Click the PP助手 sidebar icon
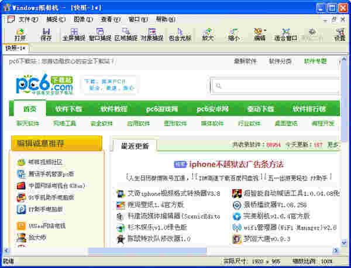351x268 pixels. [x=22, y=209]
